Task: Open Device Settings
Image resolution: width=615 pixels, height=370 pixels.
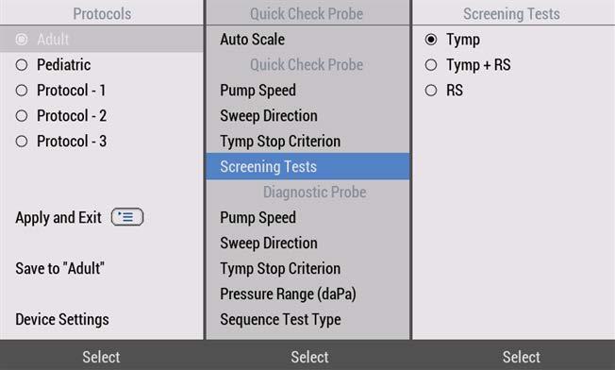Action: pyautogui.click(x=62, y=319)
